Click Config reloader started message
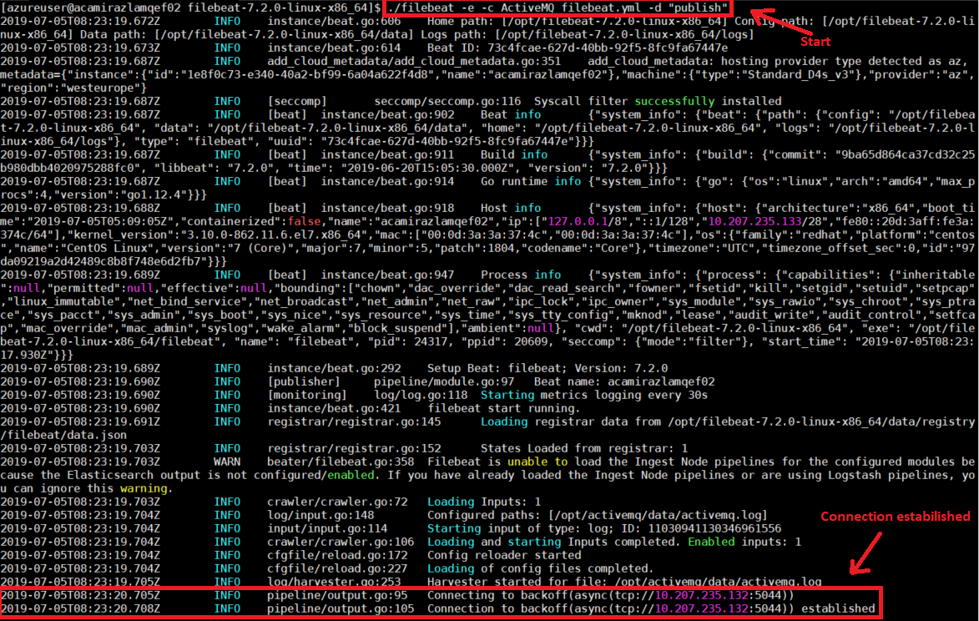Viewport: 979px width, 621px height. point(504,555)
